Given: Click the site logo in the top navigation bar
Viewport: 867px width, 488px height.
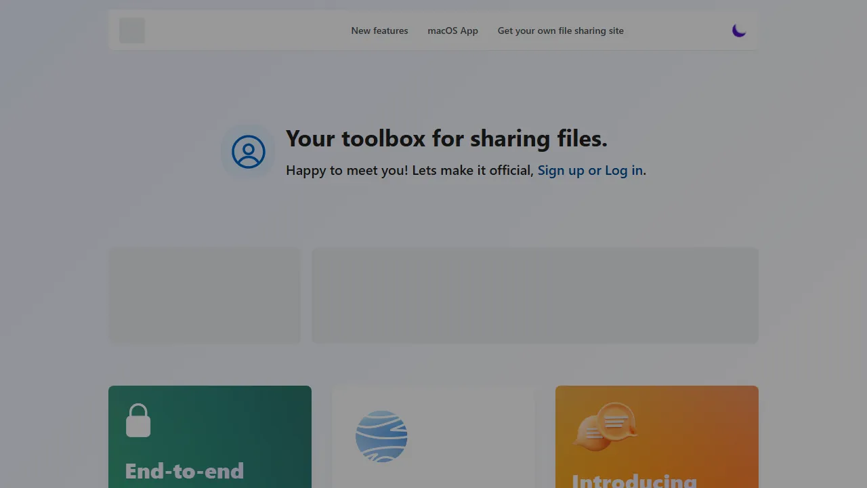Looking at the screenshot, I should pyautogui.click(x=132, y=30).
